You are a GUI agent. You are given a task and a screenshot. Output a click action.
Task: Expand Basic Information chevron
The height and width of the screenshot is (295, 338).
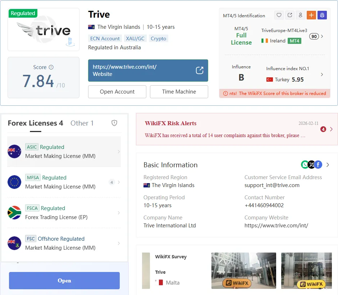point(328,165)
